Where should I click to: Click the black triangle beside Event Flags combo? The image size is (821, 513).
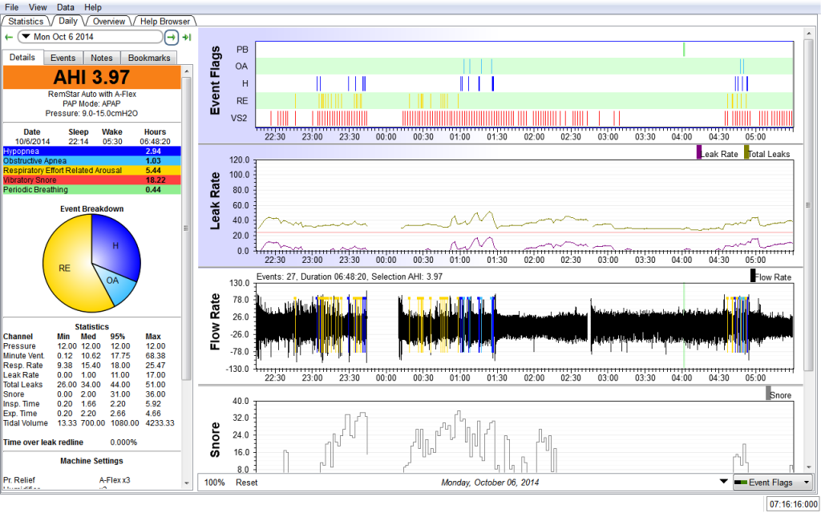[724, 482]
